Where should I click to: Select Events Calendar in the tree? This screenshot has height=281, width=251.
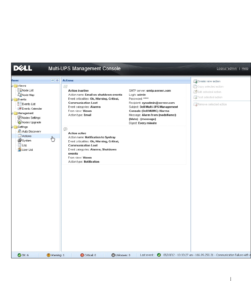pyautogui.click(x=32, y=108)
